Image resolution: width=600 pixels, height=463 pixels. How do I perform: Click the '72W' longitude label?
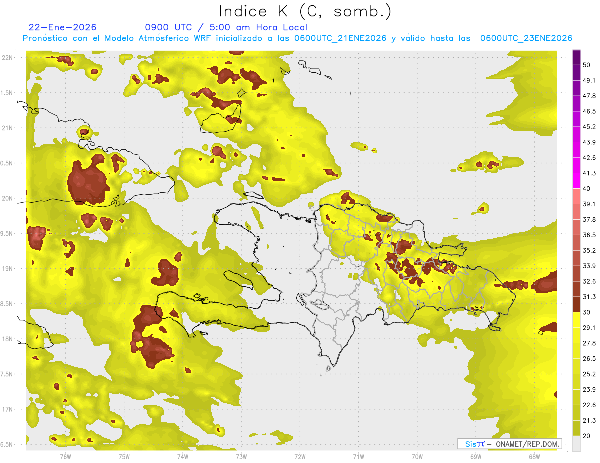coord(300,456)
